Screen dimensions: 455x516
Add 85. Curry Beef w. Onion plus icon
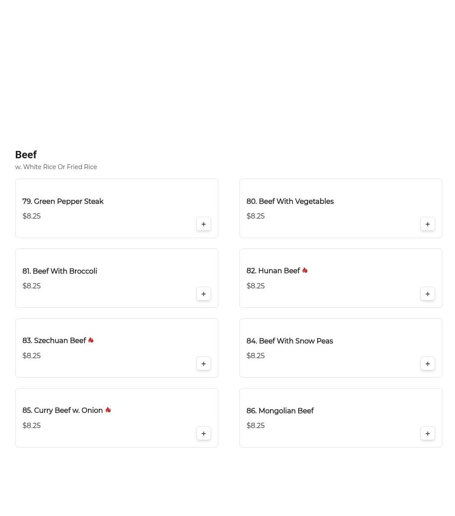[x=204, y=434]
